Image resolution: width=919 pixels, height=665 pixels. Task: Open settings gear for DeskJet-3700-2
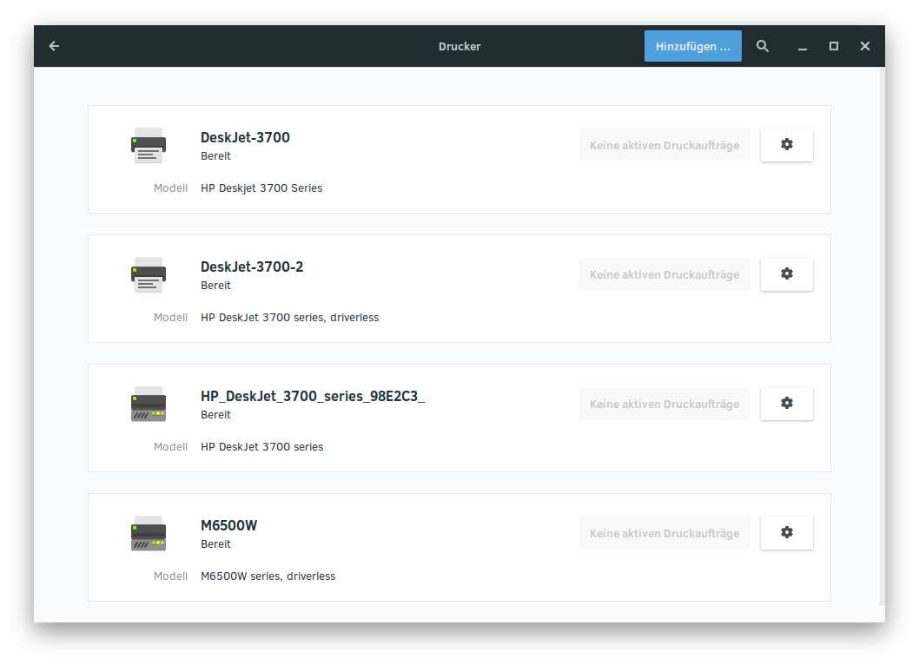786,274
